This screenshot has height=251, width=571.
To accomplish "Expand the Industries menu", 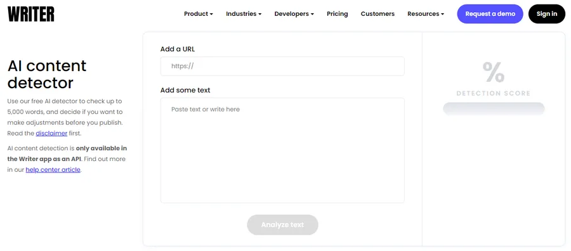I will point(244,14).
